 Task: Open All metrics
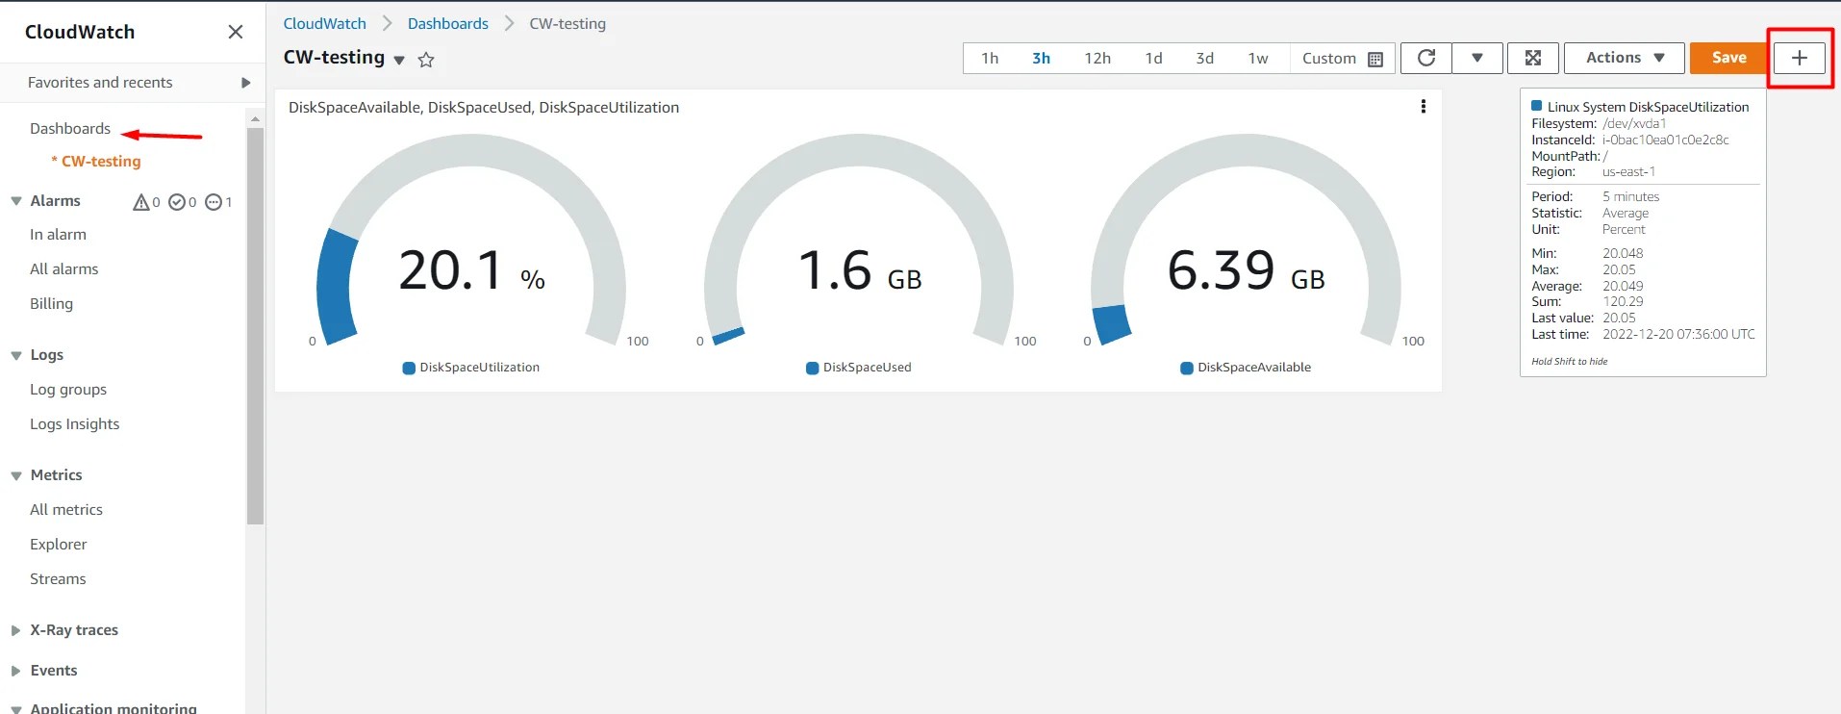pos(66,509)
